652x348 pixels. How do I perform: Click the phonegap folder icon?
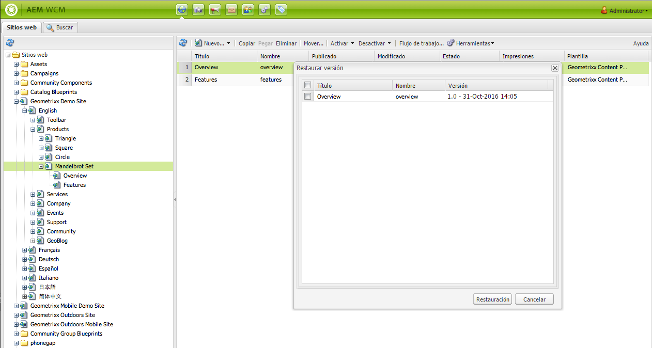coord(24,343)
